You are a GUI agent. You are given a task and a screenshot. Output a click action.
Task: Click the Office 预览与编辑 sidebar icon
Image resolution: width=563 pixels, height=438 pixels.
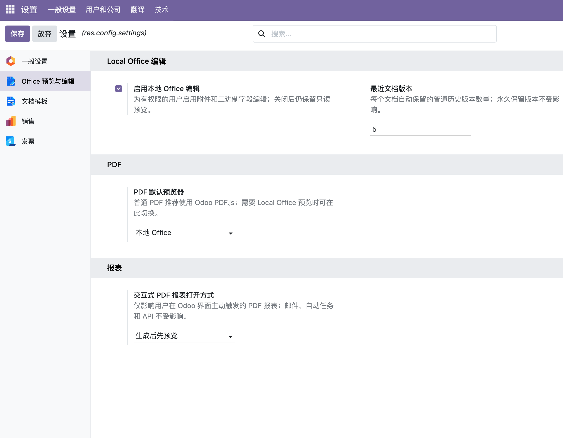(x=11, y=81)
